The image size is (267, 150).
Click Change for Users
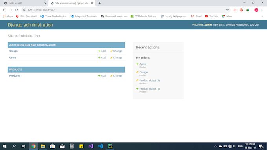pyautogui.click(x=116, y=57)
